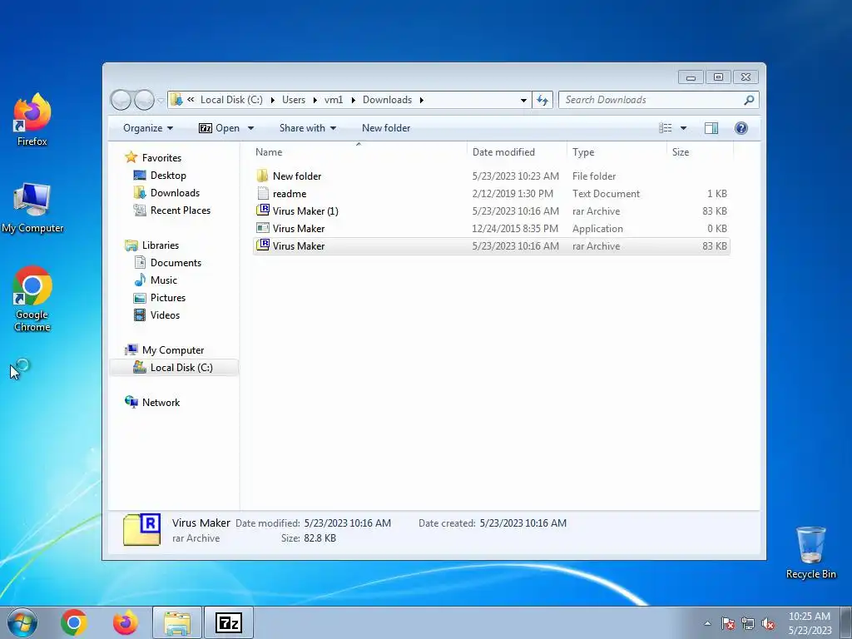
Task: Open the recent pages dropdown arrow
Action: pos(161,100)
